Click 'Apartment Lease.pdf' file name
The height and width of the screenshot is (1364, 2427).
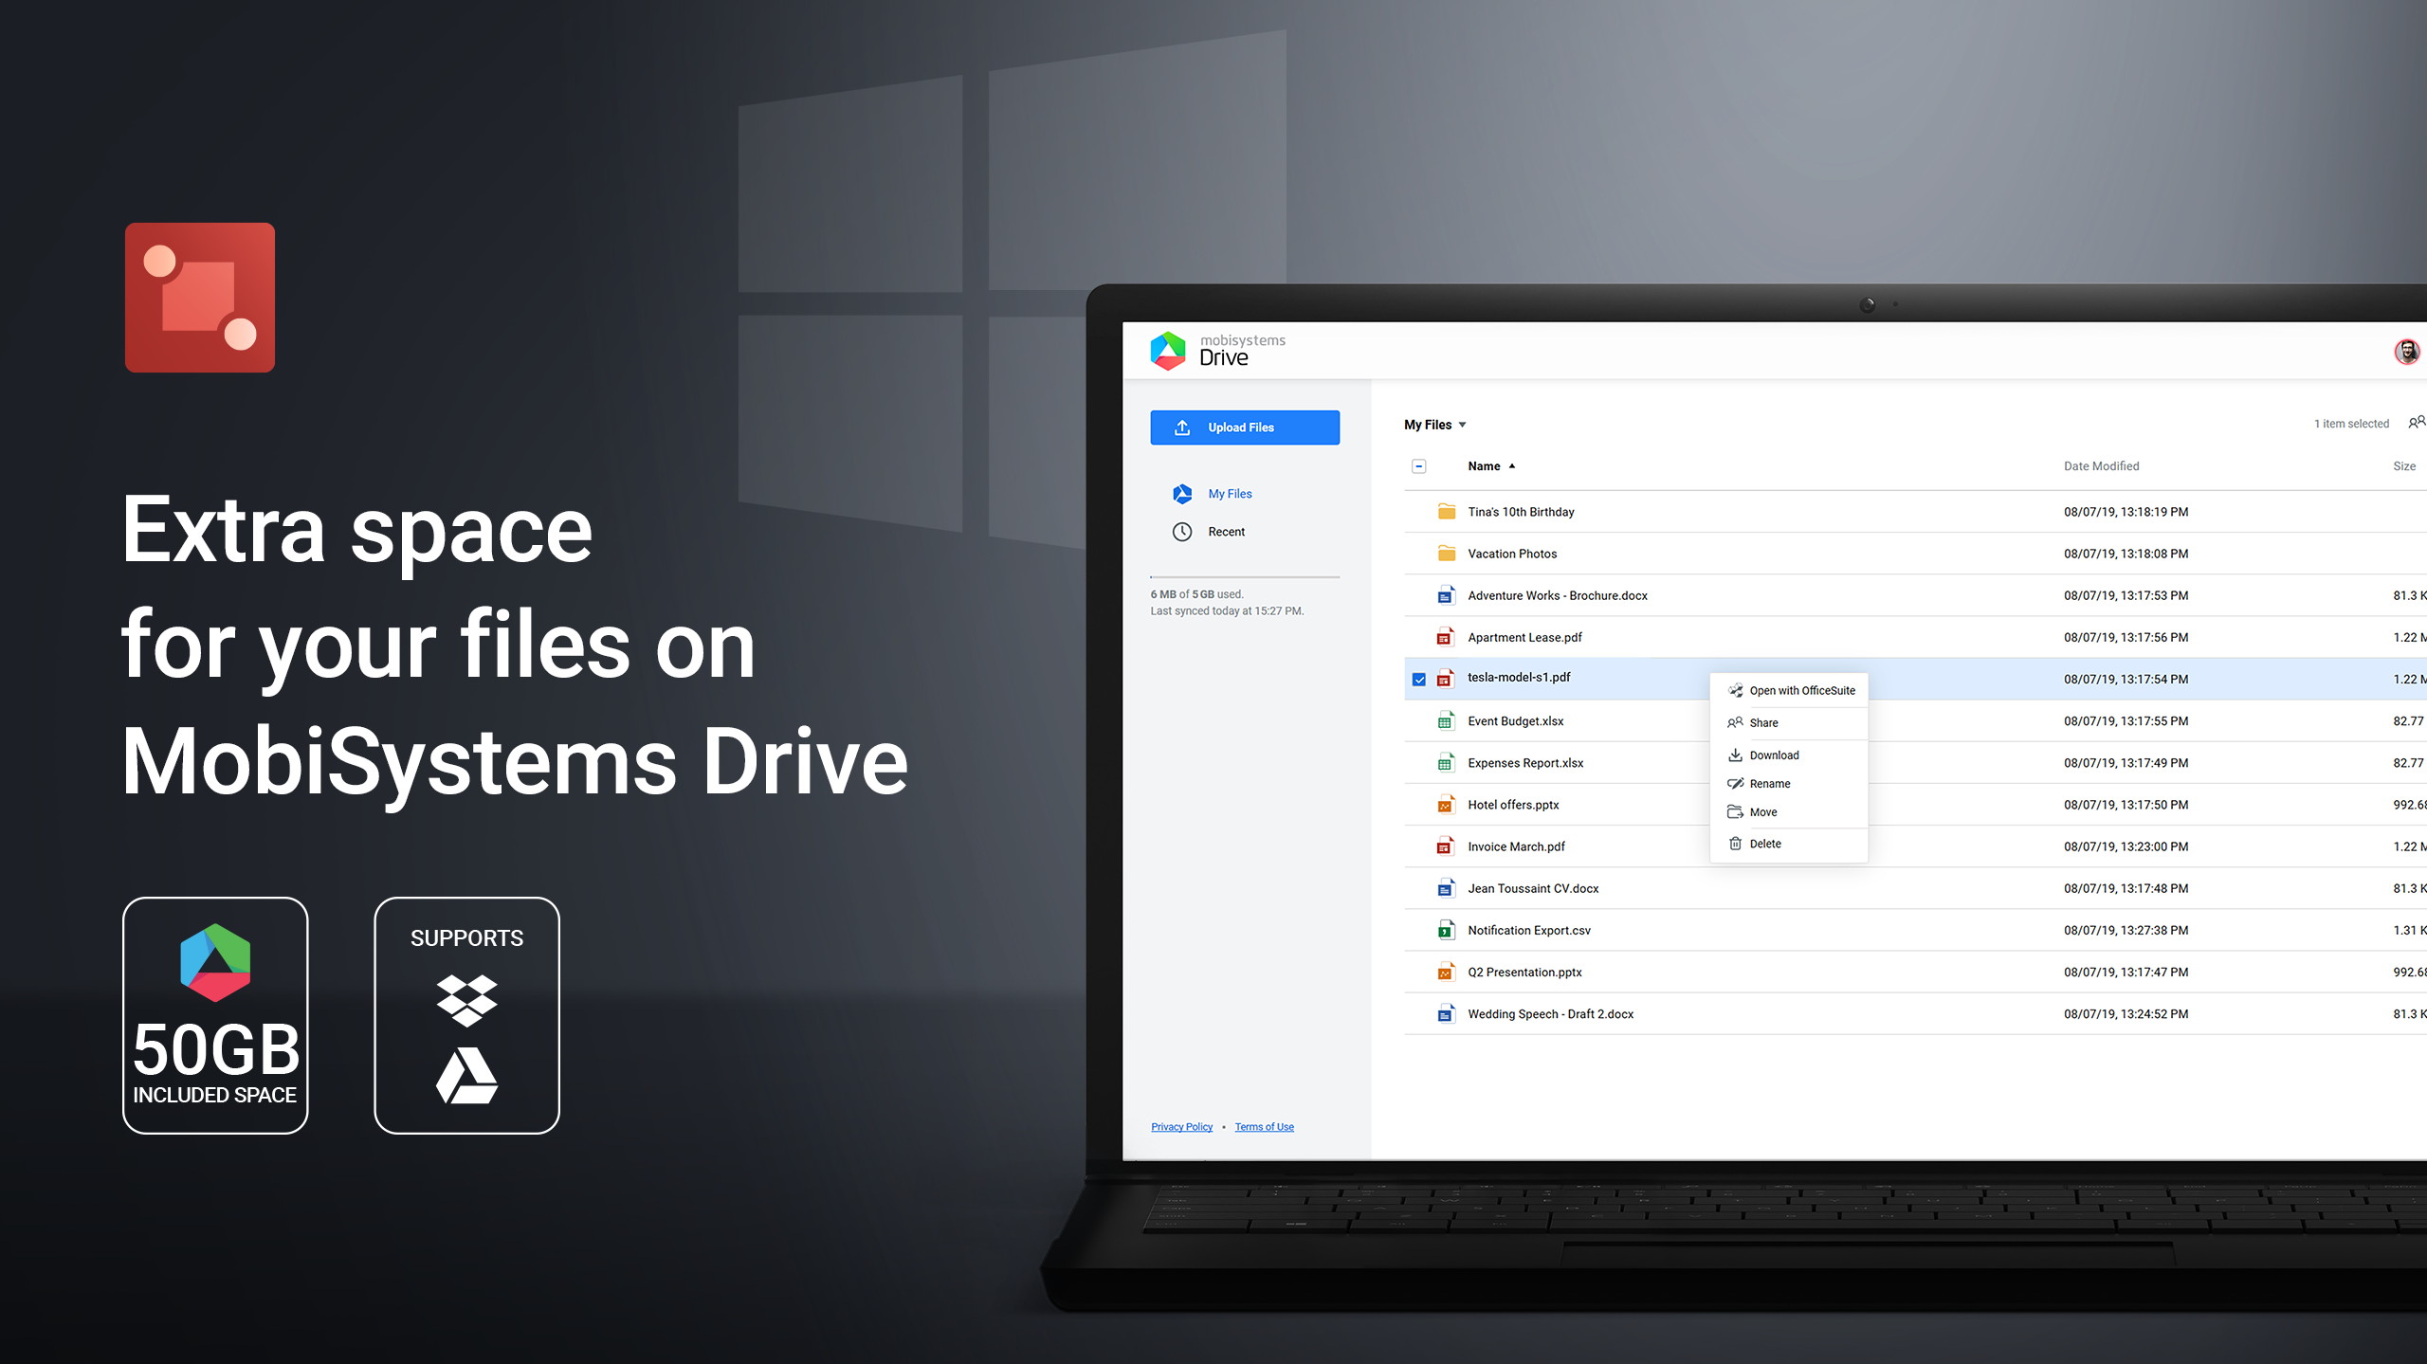point(1524,637)
